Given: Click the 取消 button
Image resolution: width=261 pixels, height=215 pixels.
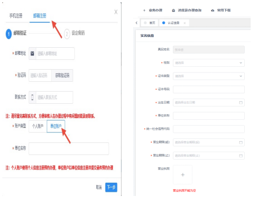Looking at the screenshot, I should (x=99, y=187).
